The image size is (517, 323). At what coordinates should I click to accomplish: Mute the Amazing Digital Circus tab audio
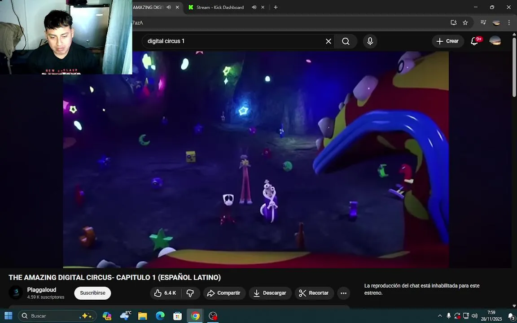(168, 7)
